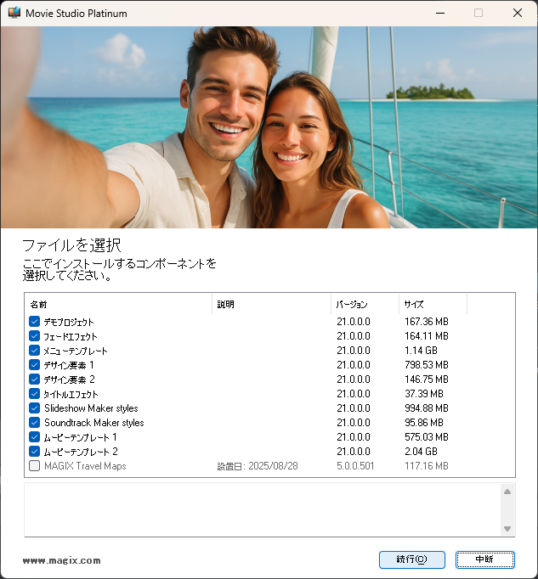Click the description box scroll up arrow
The width and height of the screenshot is (538, 579).
(507, 492)
